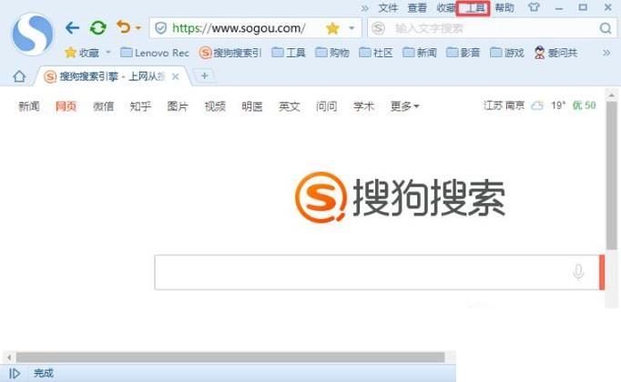
Task: Click the vertical scrollbar thumb
Action: point(612,176)
